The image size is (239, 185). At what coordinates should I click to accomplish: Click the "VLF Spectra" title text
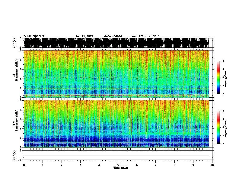(34, 36)
